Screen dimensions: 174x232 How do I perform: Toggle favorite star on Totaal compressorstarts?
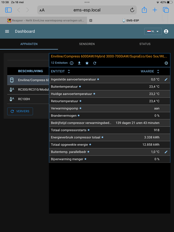88,130
